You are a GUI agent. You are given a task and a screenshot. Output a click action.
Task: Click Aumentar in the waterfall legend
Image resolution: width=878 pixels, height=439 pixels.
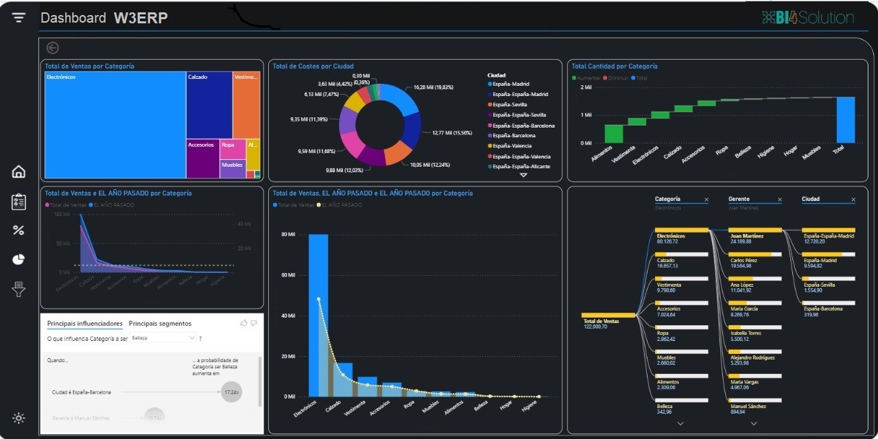(x=585, y=78)
